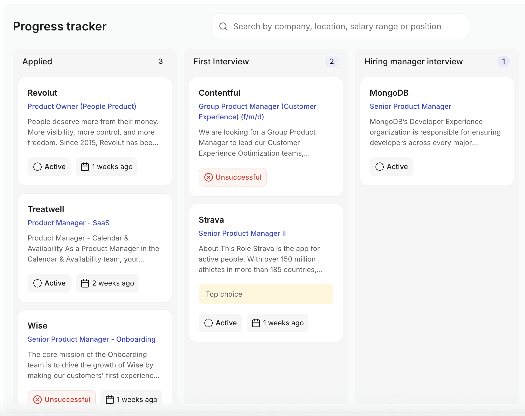This screenshot has width=525, height=416.
Task: Click the First Interview count badge
Action: 332,61
